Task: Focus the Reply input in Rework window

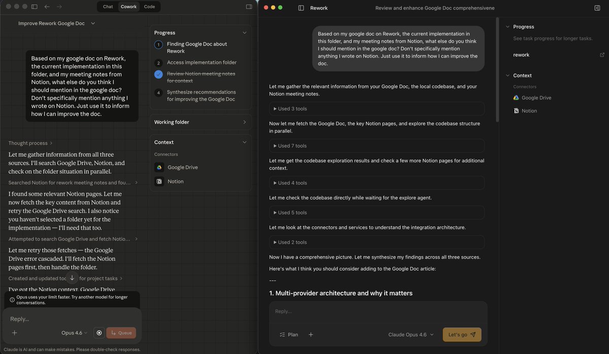Action: click(x=378, y=311)
